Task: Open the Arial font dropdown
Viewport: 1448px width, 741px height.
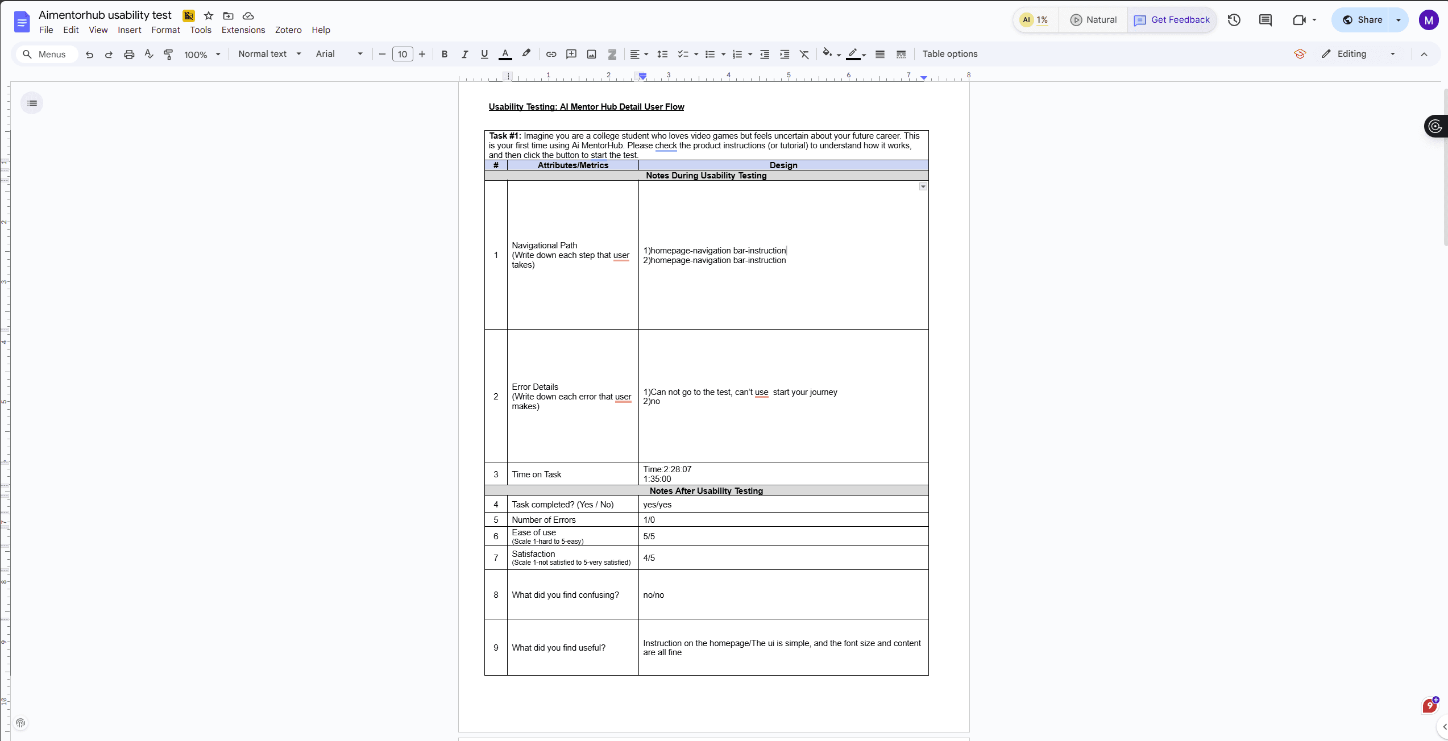Action: pos(339,54)
